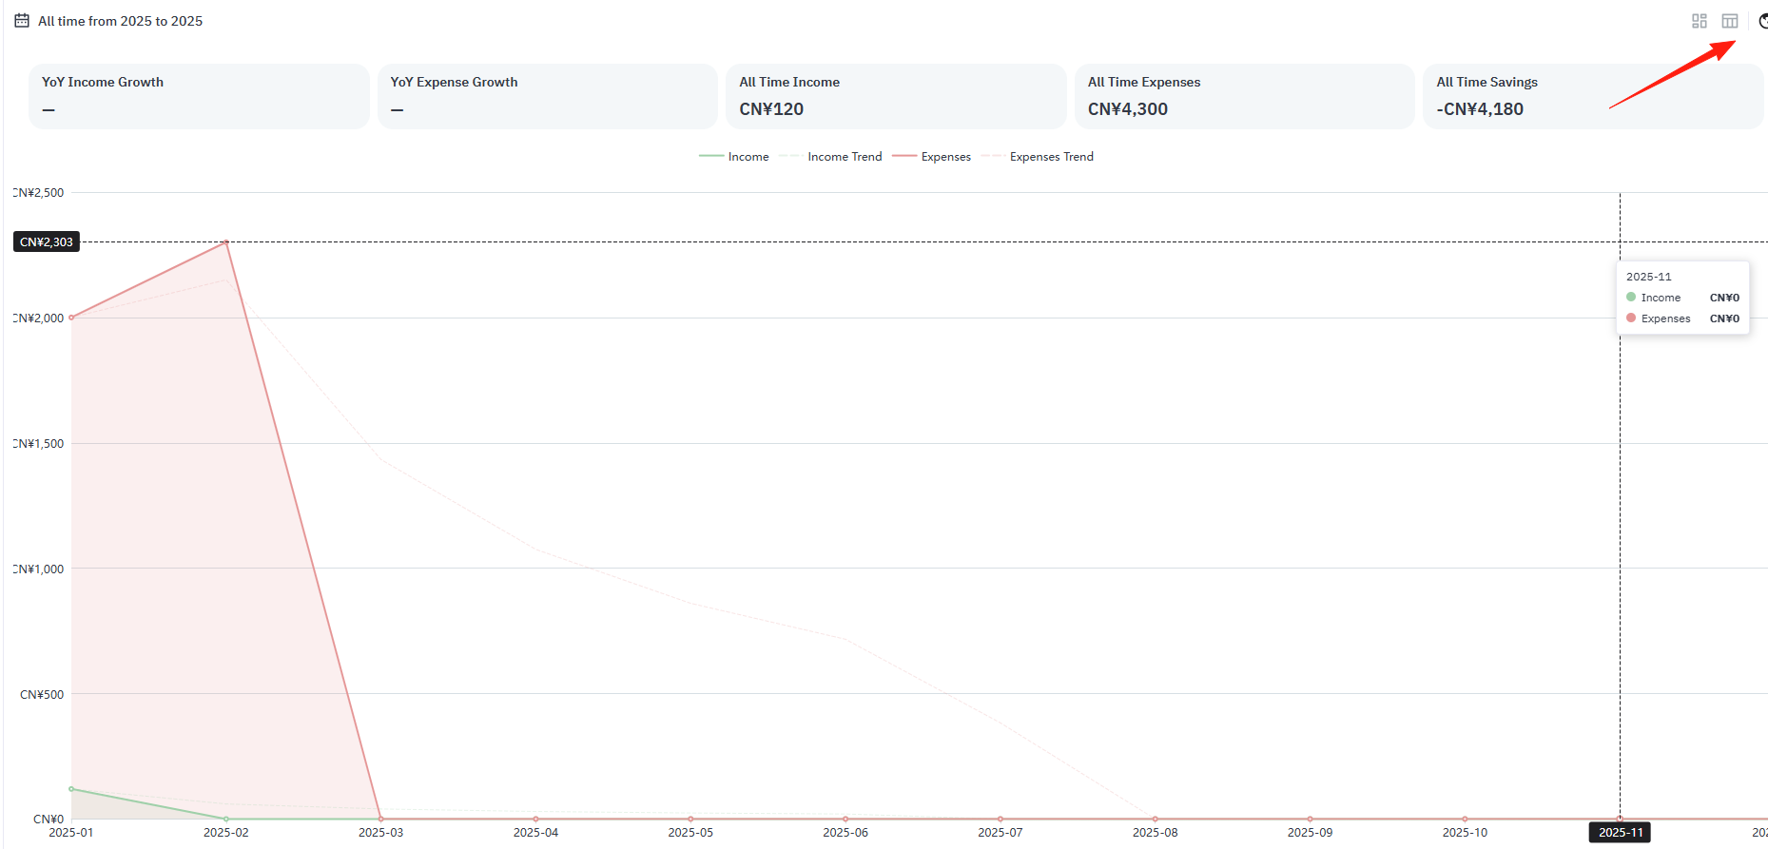This screenshot has width=1768, height=849.
Task: Select the YoY Income Growth card
Action: [199, 96]
